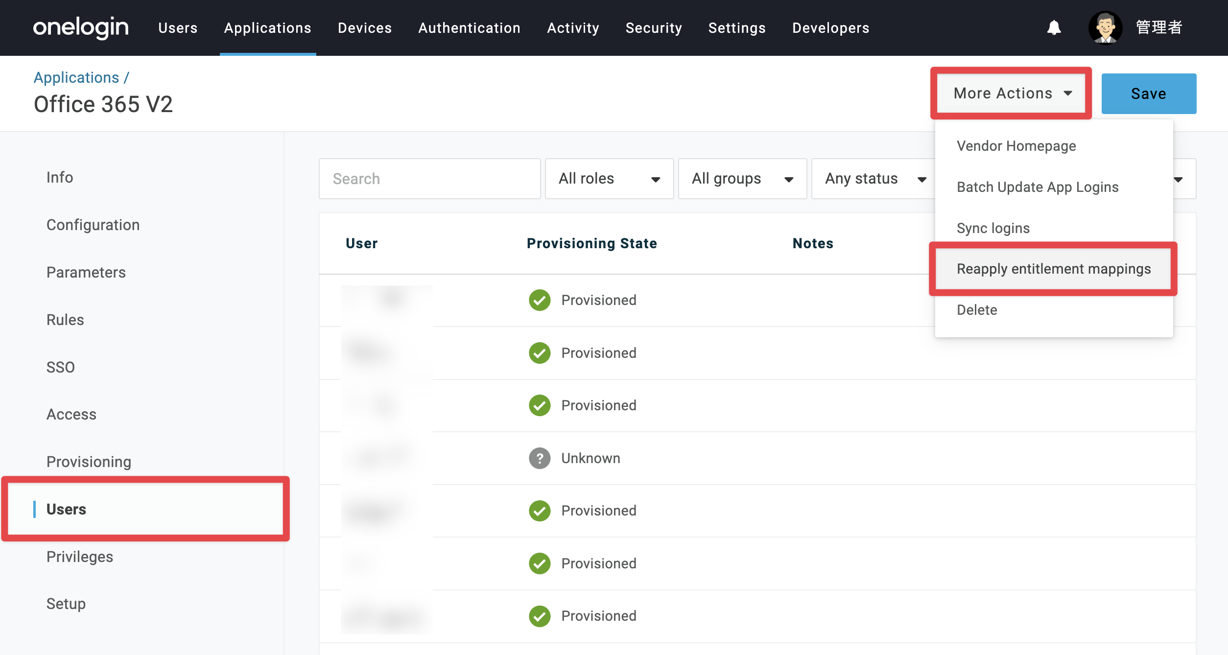1228x655 pixels.
Task: Open the notifications bell
Action: tap(1054, 28)
